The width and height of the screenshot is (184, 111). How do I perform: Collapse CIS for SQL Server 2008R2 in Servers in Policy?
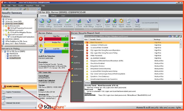[x=3, y=51]
